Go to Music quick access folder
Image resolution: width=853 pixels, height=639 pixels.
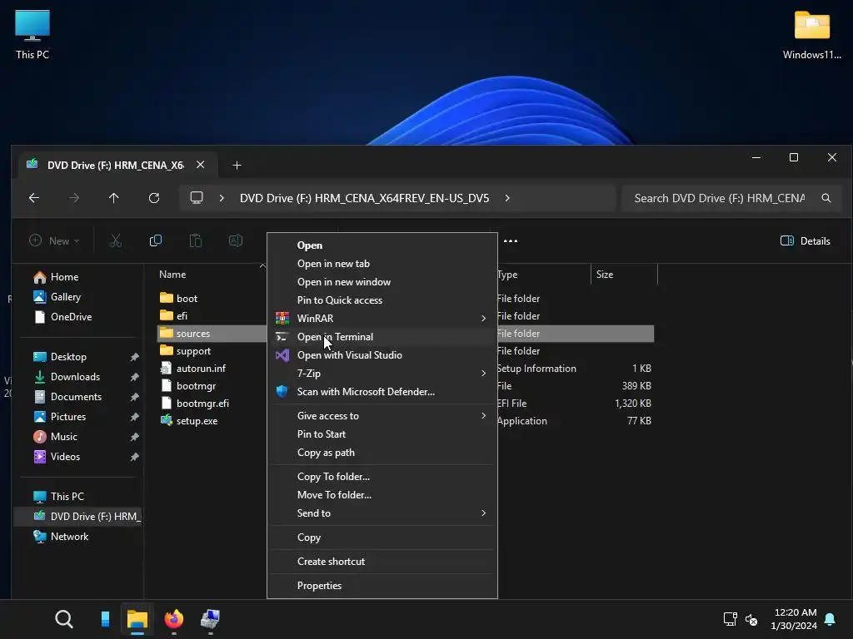point(56,437)
